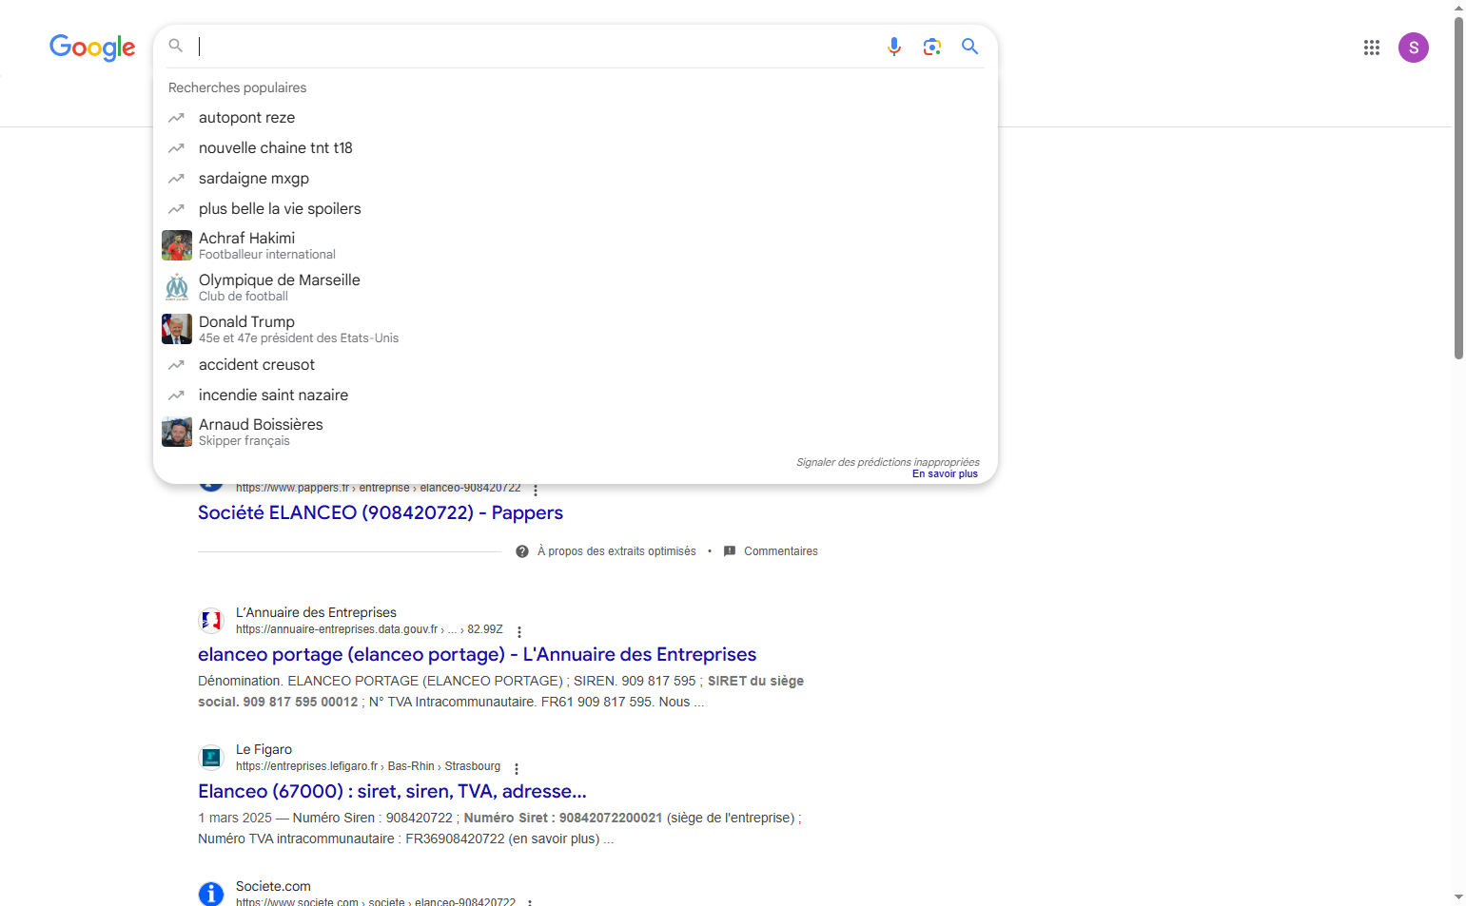Open more options for the Le Figaro result
Image resolution: width=1466 pixels, height=906 pixels.
[517, 768]
